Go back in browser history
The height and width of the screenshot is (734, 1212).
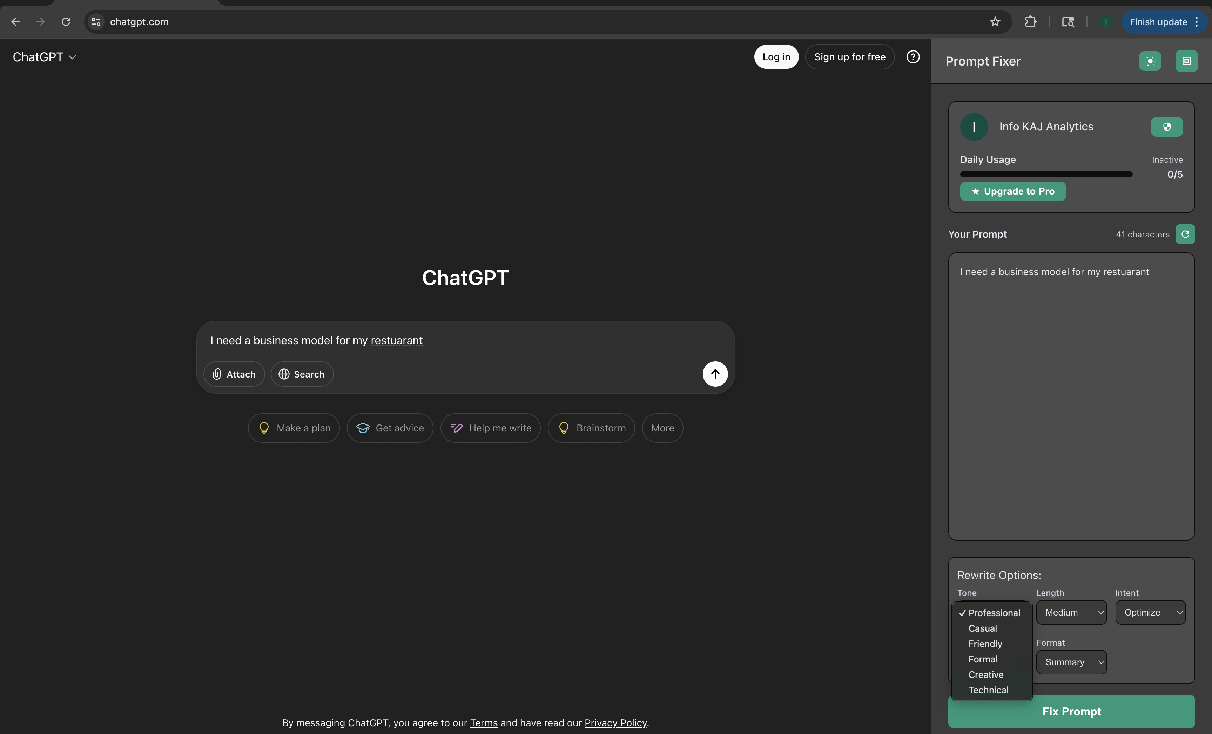click(x=15, y=22)
